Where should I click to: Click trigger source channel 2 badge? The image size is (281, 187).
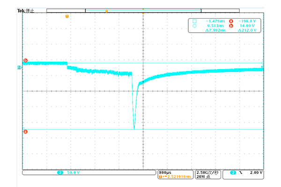point(232,173)
